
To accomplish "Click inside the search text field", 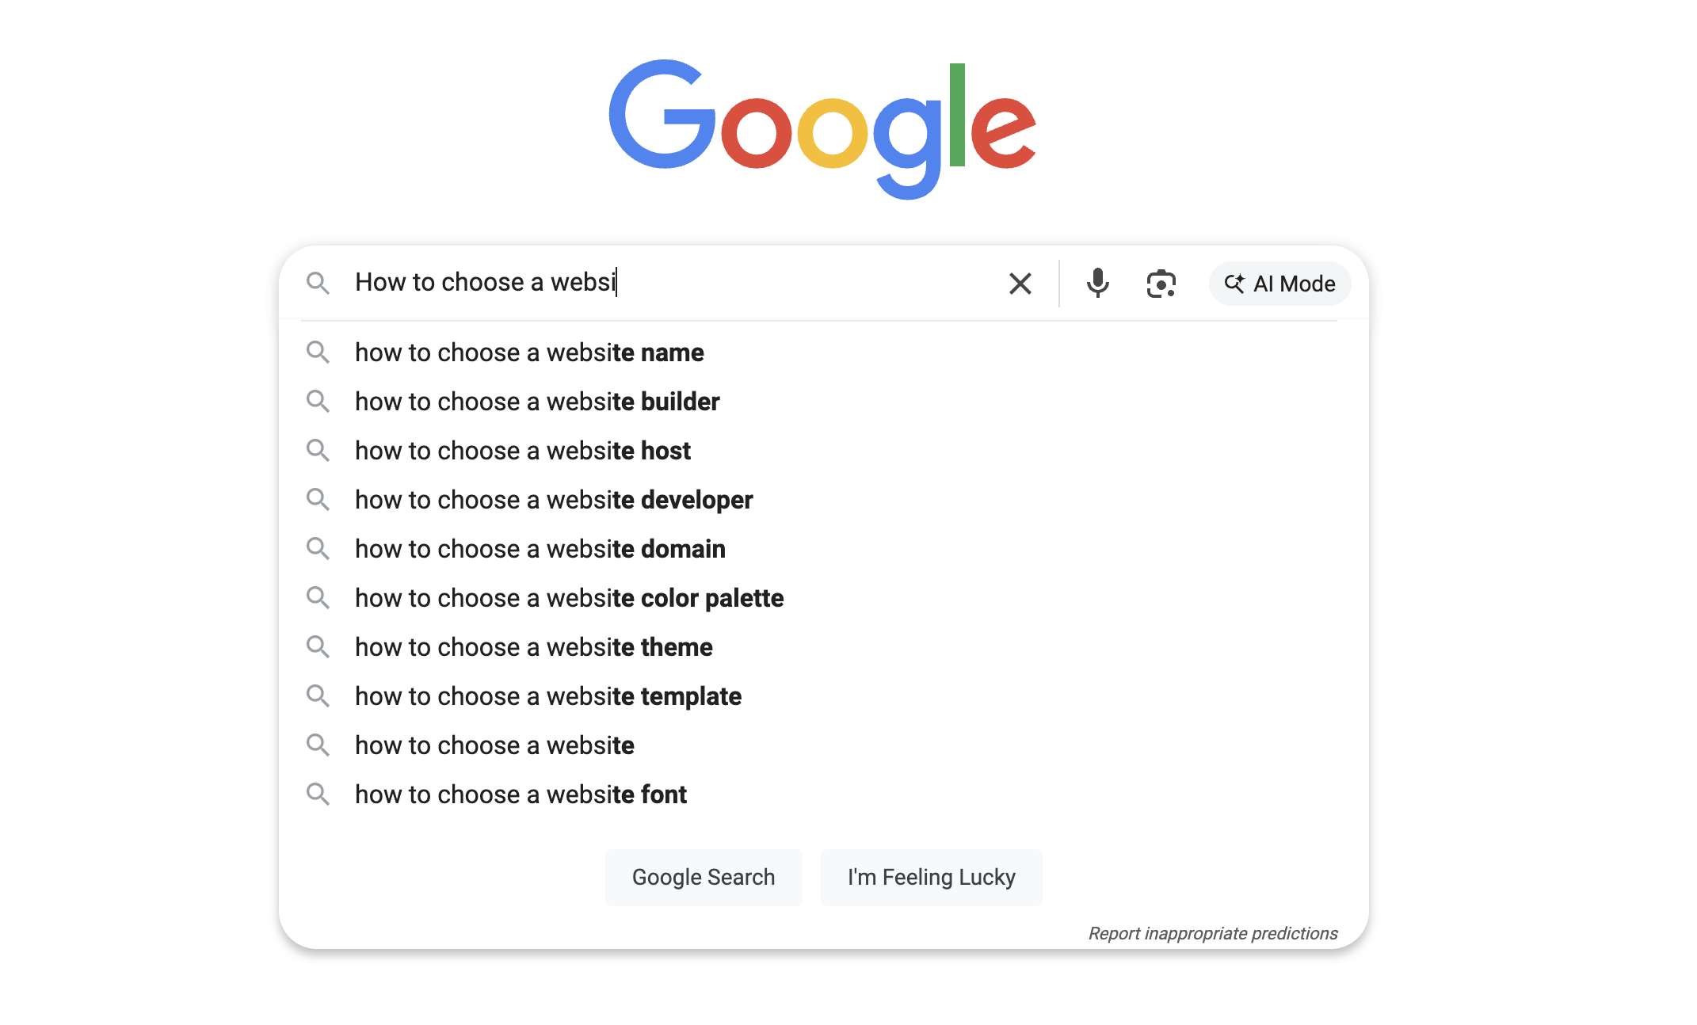I will click(x=672, y=283).
